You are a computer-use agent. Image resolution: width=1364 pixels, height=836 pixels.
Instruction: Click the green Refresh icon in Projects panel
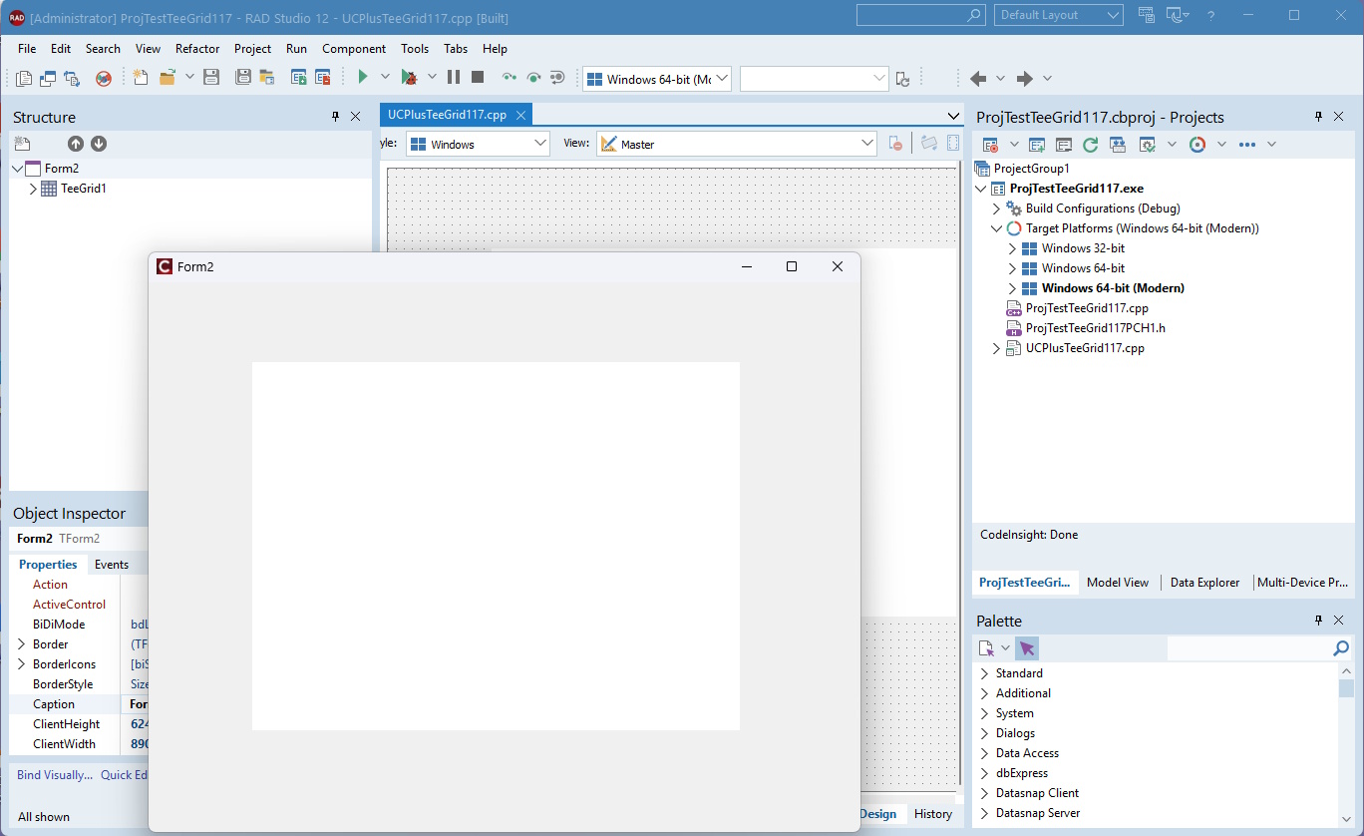click(1091, 145)
